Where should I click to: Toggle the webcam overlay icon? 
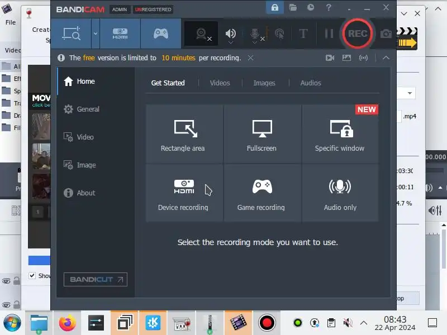point(201,33)
